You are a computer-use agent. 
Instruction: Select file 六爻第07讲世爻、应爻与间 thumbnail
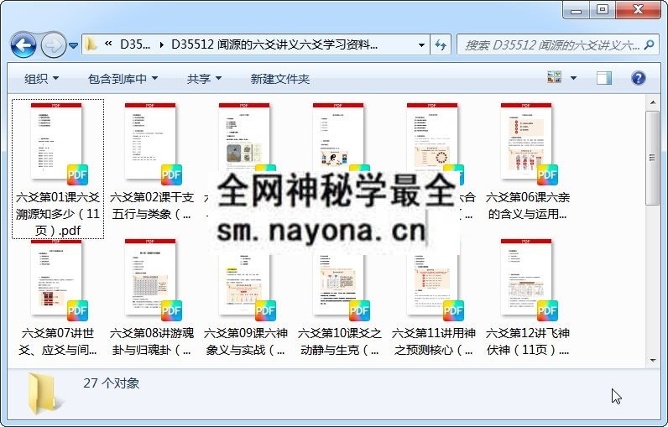57,278
